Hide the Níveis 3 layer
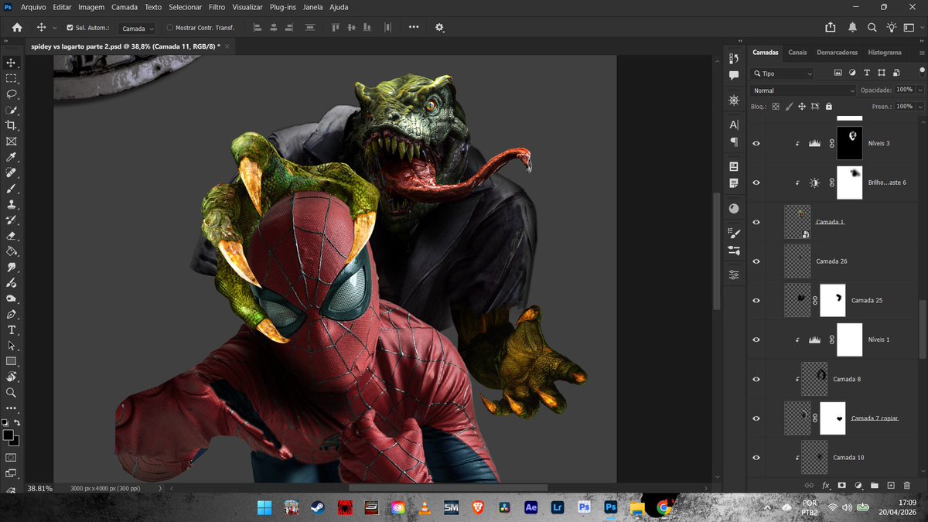928x522 pixels. tap(756, 143)
